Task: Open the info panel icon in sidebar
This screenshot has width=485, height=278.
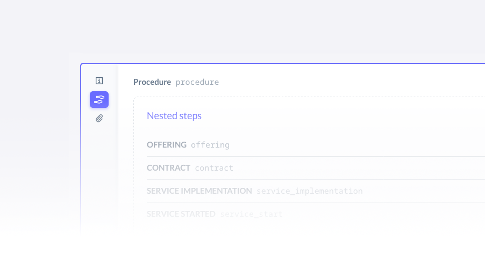Action: click(x=99, y=81)
